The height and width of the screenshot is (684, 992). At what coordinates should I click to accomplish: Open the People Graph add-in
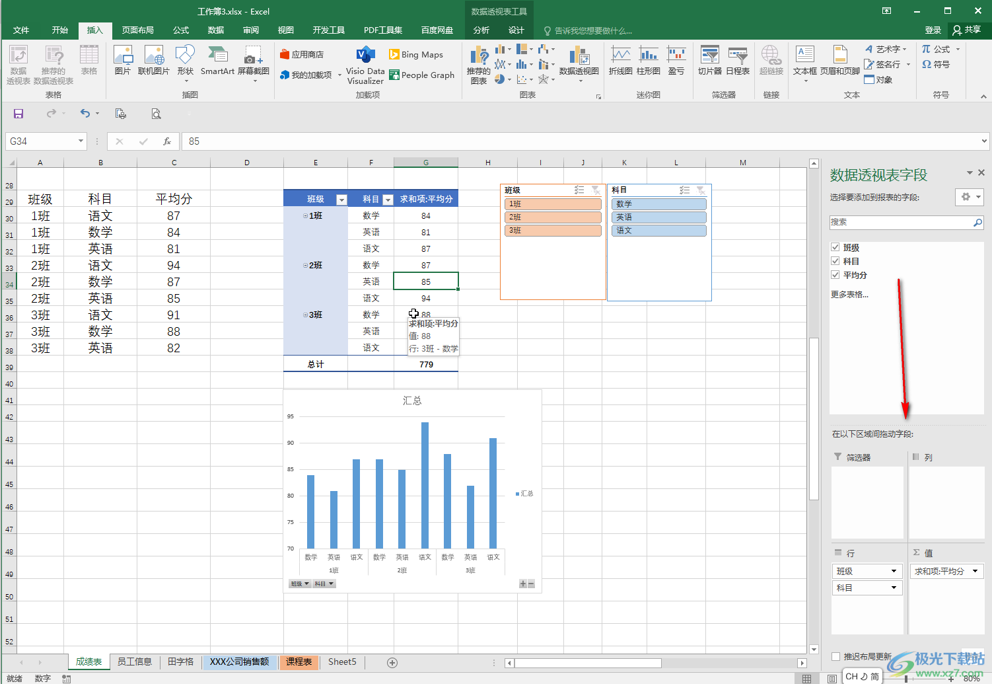click(x=421, y=75)
